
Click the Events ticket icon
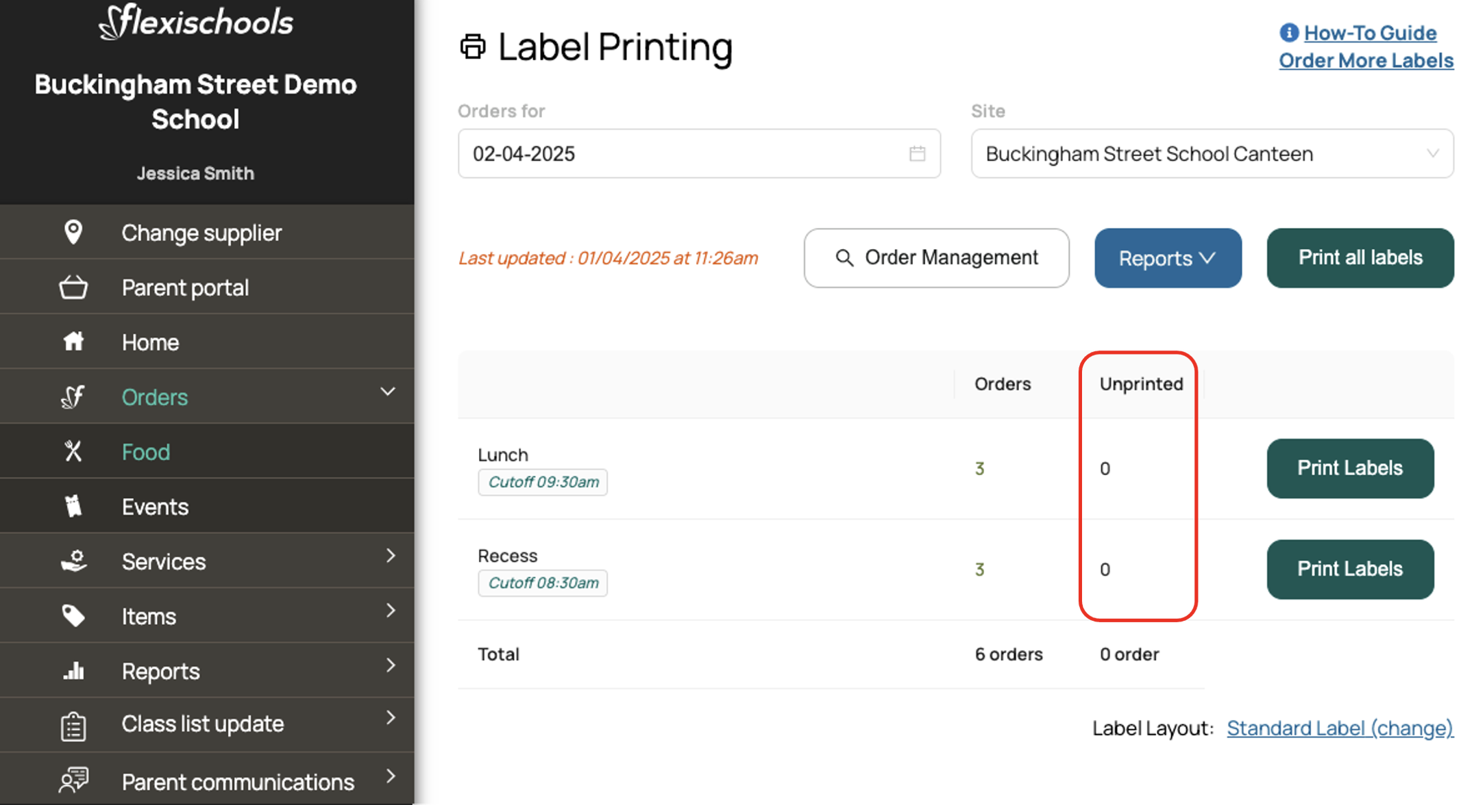(x=73, y=506)
